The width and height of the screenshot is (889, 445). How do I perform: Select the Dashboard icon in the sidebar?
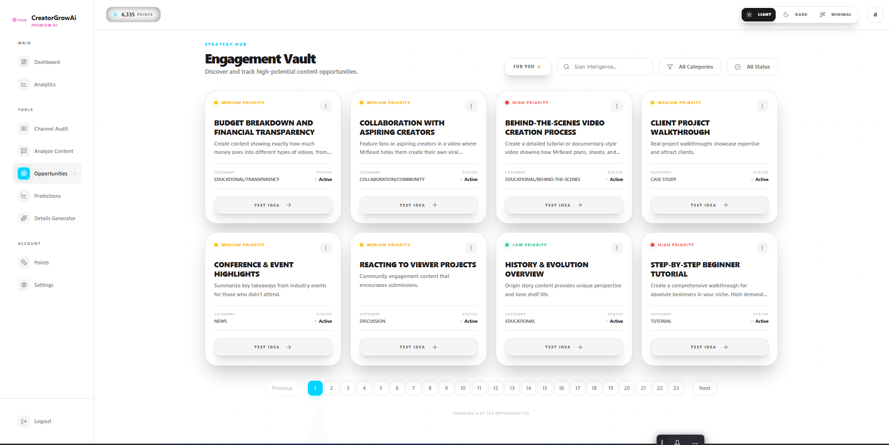[24, 62]
